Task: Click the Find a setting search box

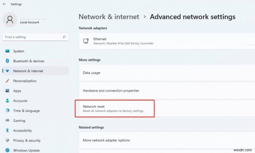Action: [32, 37]
